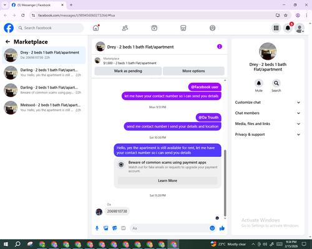Open the emoji picker in message box
312x249 pixels.
212,228
